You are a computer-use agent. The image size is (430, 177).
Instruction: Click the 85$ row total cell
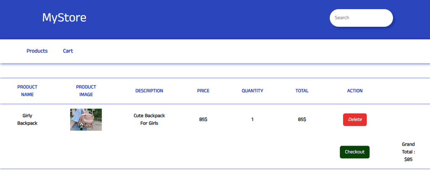click(x=302, y=119)
